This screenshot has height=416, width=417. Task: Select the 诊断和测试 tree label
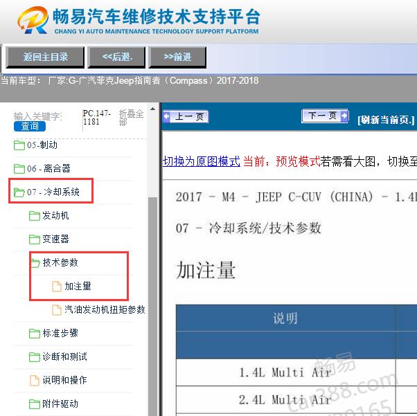click(64, 356)
